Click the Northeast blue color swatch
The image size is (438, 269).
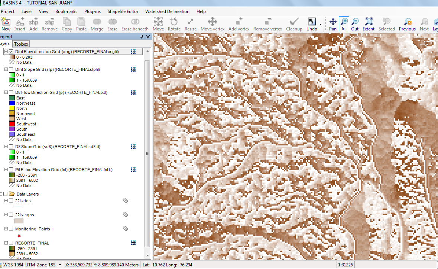(12, 103)
